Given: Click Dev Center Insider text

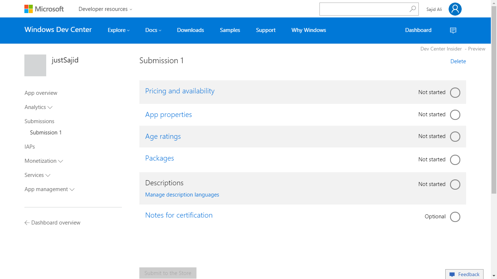Looking at the screenshot, I should (x=441, y=49).
